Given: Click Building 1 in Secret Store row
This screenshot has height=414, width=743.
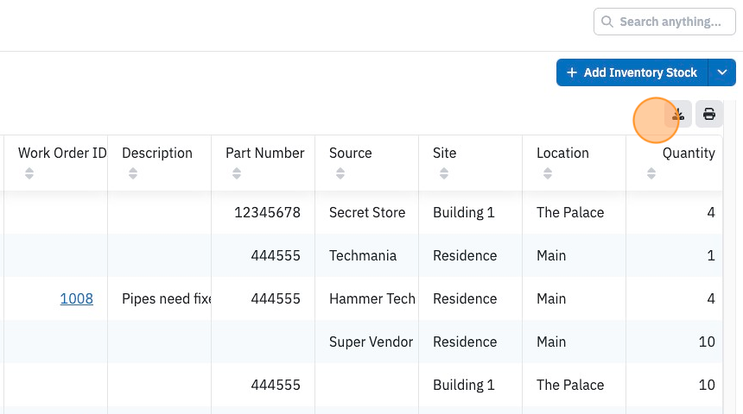Looking at the screenshot, I should point(471,212).
